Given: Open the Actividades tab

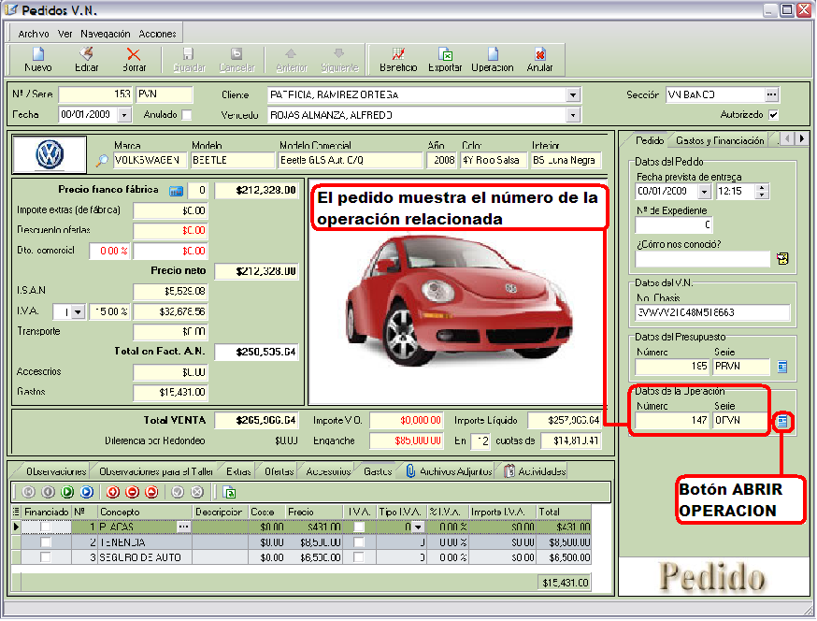Looking at the screenshot, I should tap(535, 471).
